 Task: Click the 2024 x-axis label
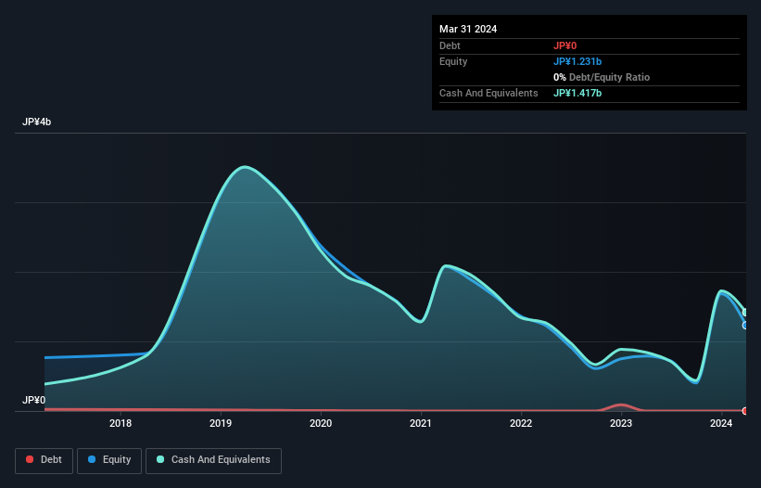pyautogui.click(x=721, y=423)
